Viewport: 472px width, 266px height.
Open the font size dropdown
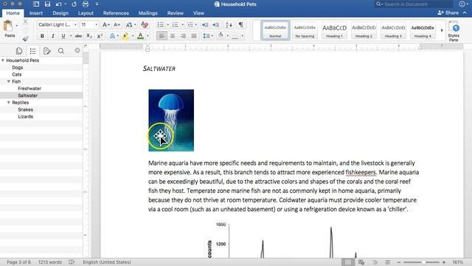(x=97, y=24)
